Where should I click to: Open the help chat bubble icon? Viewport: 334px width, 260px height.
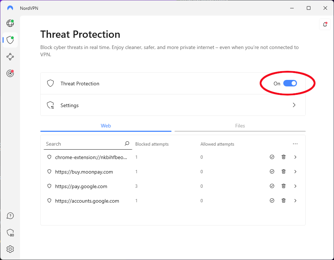point(10,216)
